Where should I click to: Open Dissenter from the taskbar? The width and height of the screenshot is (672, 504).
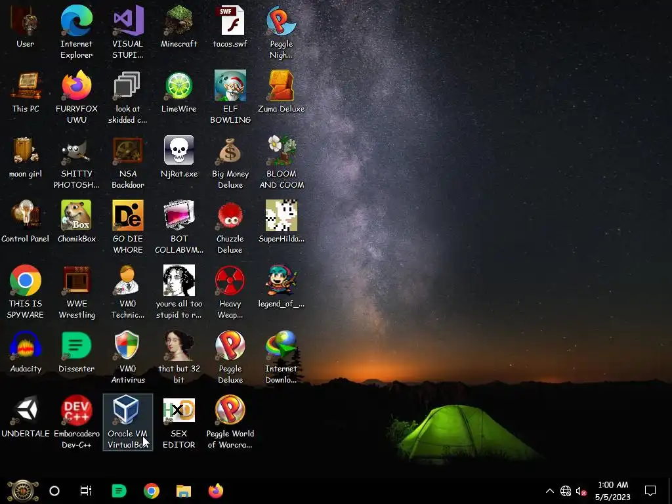tap(119, 491)
